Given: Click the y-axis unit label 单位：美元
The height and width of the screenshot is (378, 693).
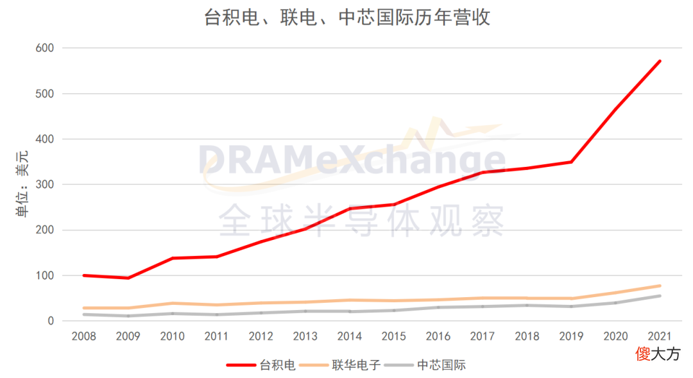Looking at the screenshot, I should [x=22, y=184].
